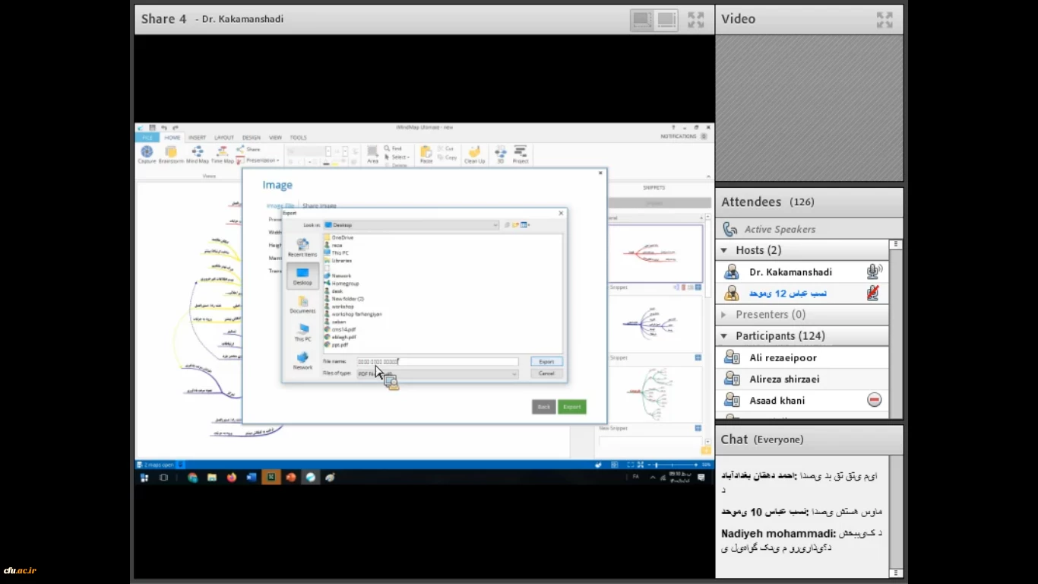
Task: Open the Network places icon
Action: click(x=302, y=360)
